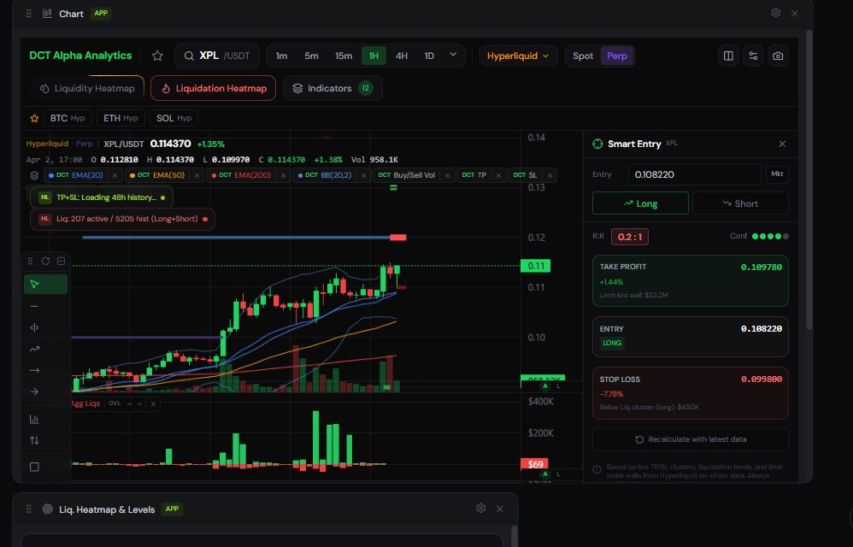Open SOL Hyp quick symbol
Screen dimensions: 853x547
pyautogui.click(x=174, y=118)
